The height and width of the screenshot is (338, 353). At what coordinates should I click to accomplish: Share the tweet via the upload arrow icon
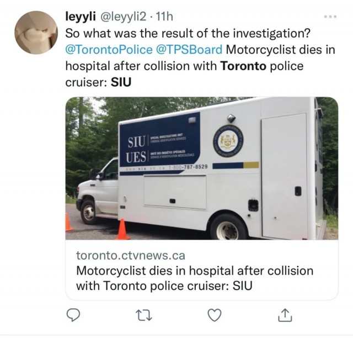[284, 314]
